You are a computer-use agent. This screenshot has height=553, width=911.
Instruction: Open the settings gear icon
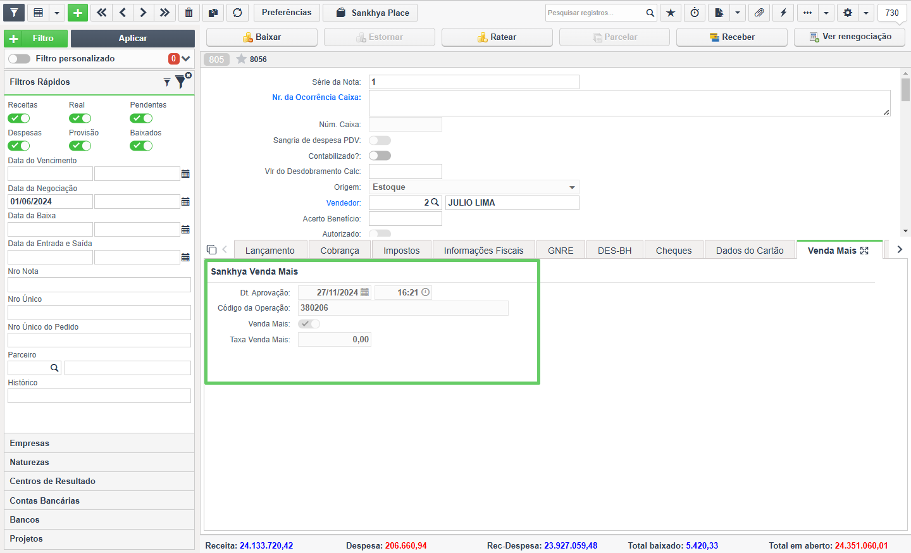click(x=848, y=13)
